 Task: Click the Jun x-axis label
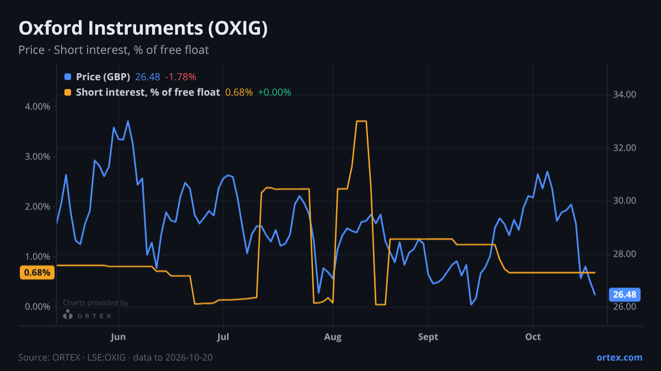(118, 336)
